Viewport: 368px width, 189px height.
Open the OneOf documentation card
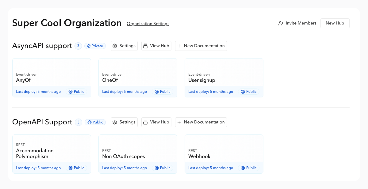[x=138, y=74]
